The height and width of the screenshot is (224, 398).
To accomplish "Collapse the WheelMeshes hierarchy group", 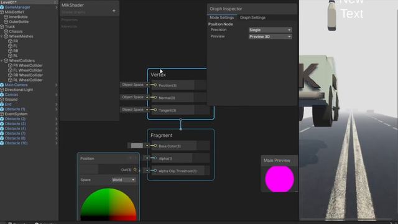I will click(1, 37).
